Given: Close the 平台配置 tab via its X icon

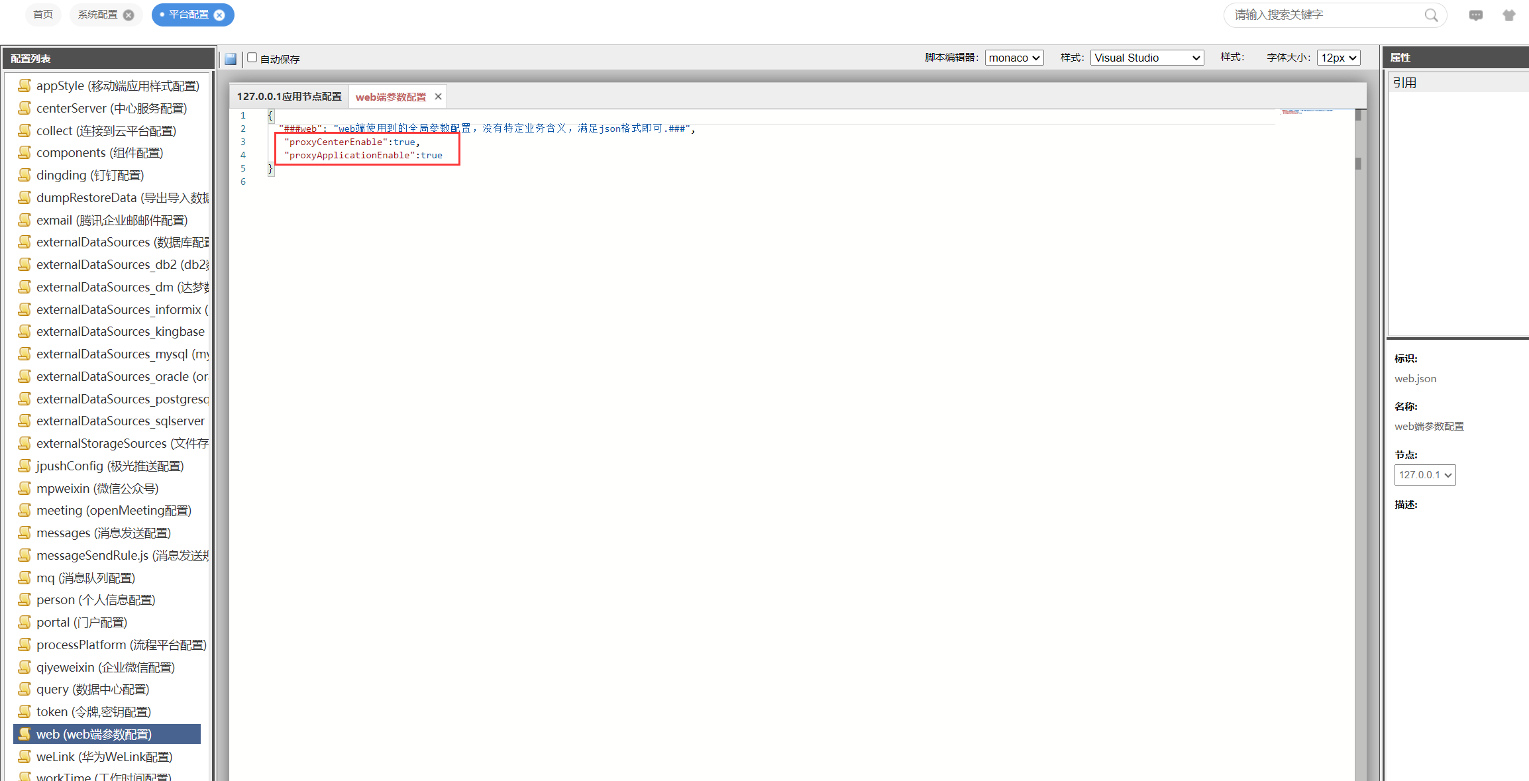Looking at the screenshot, I should 220,15.
